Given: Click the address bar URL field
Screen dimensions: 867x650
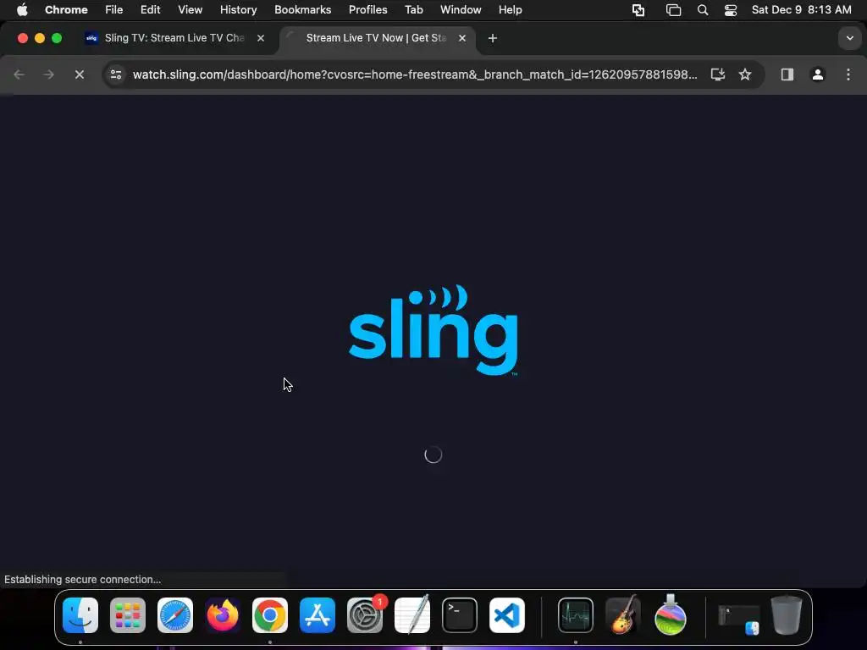Looking at the screenshot, I should tap(415, 74).
